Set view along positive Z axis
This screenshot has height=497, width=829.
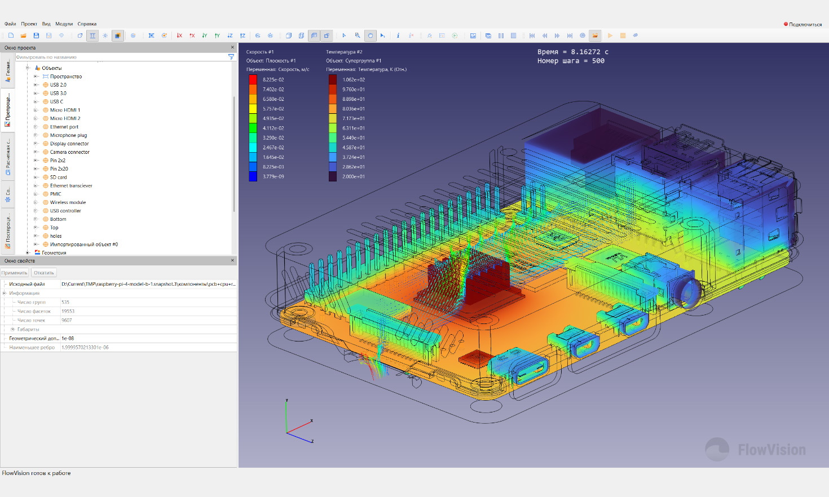click(x=242, y=35)
